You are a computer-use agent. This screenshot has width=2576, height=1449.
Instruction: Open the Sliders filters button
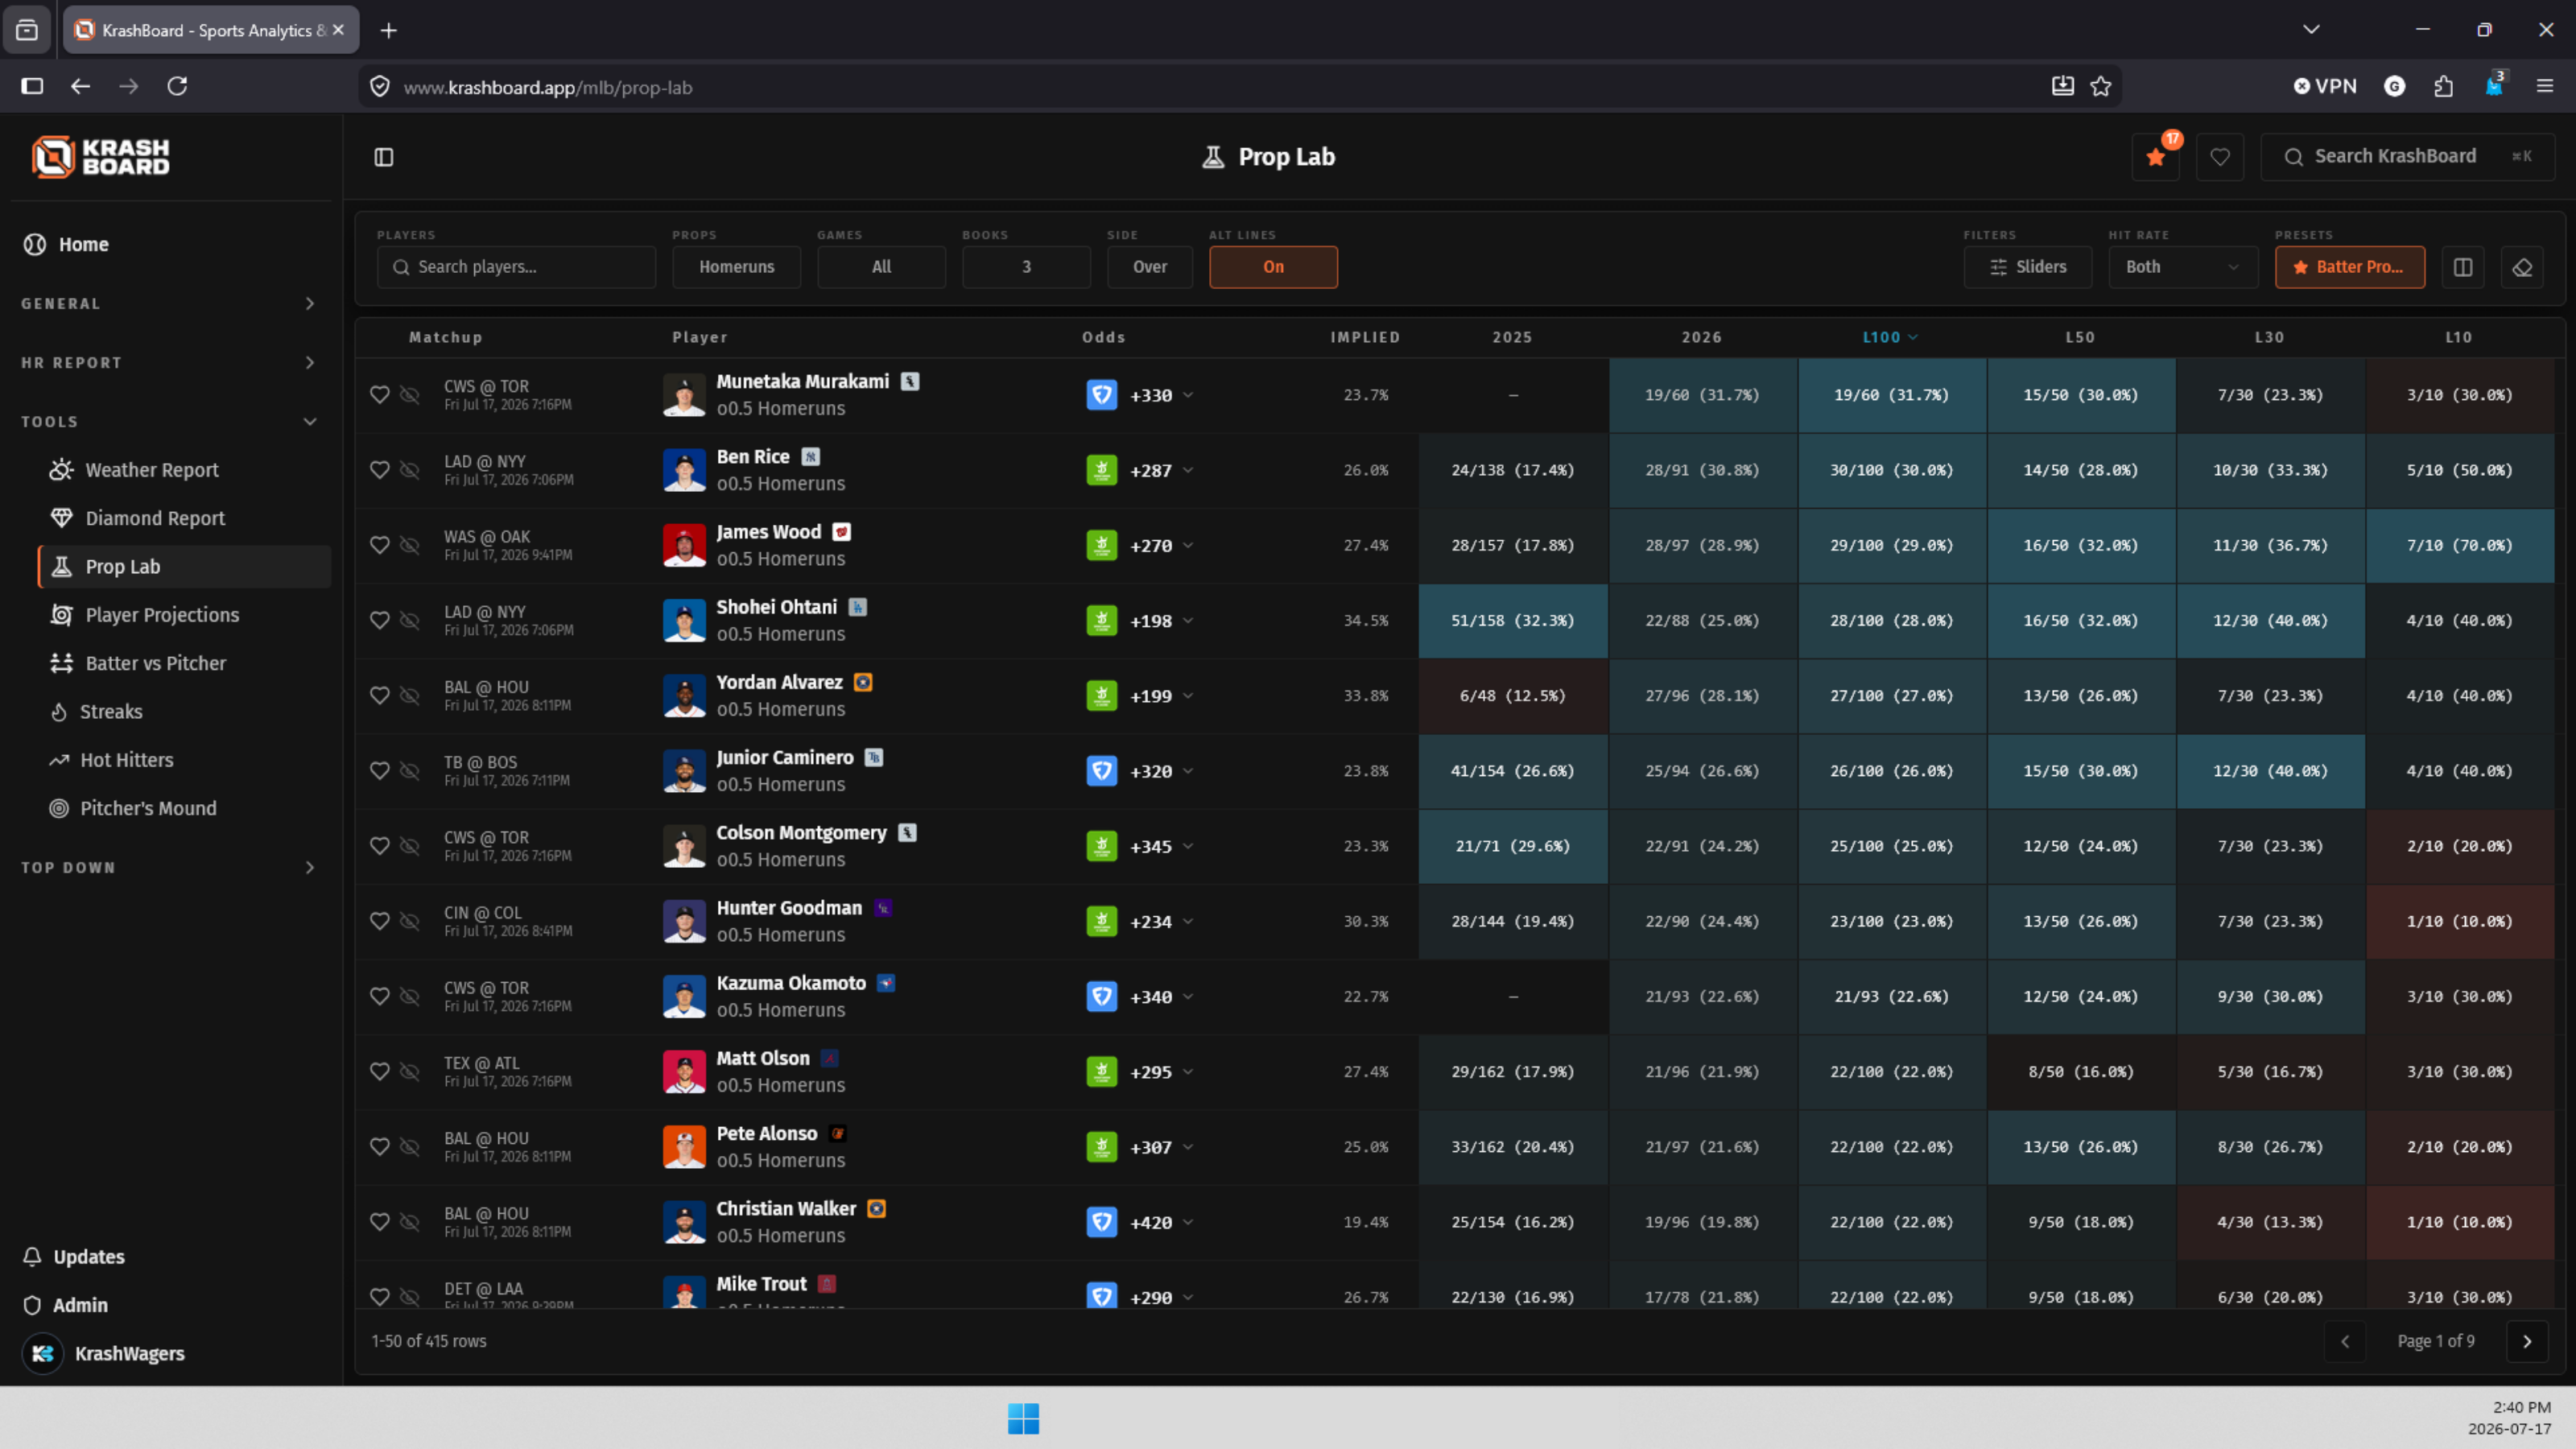click(2027, 267)
